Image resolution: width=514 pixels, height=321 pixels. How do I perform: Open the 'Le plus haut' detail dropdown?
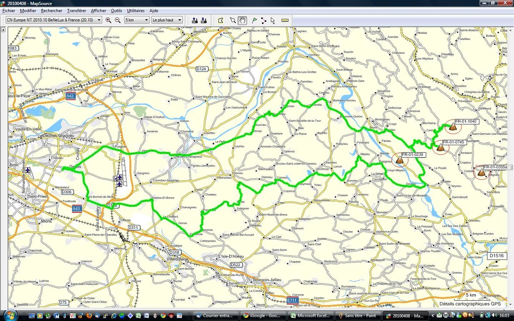(167, 20)
